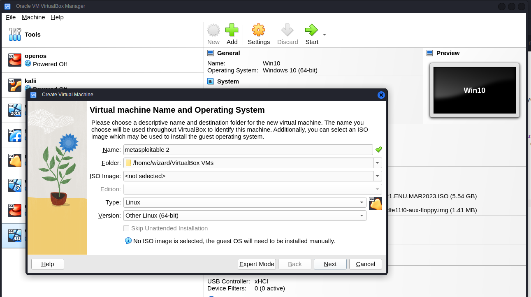
Task: Open the Start button dropdown arrow
Action: click(324, 35)
